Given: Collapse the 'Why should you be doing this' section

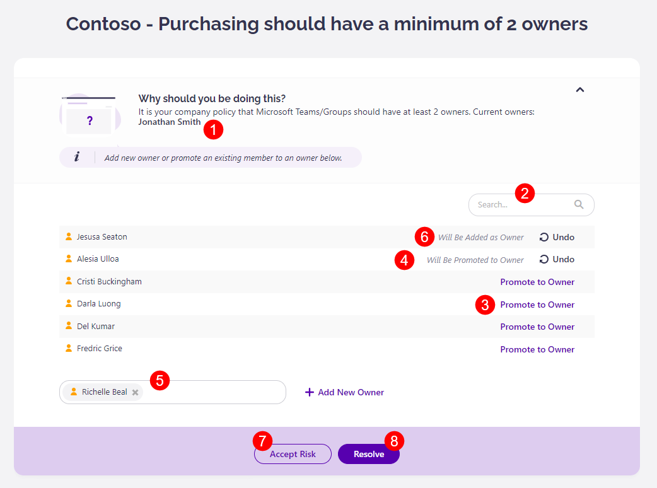Looking at the screenshot, I should pyautogui.click(x=580, y=90).
